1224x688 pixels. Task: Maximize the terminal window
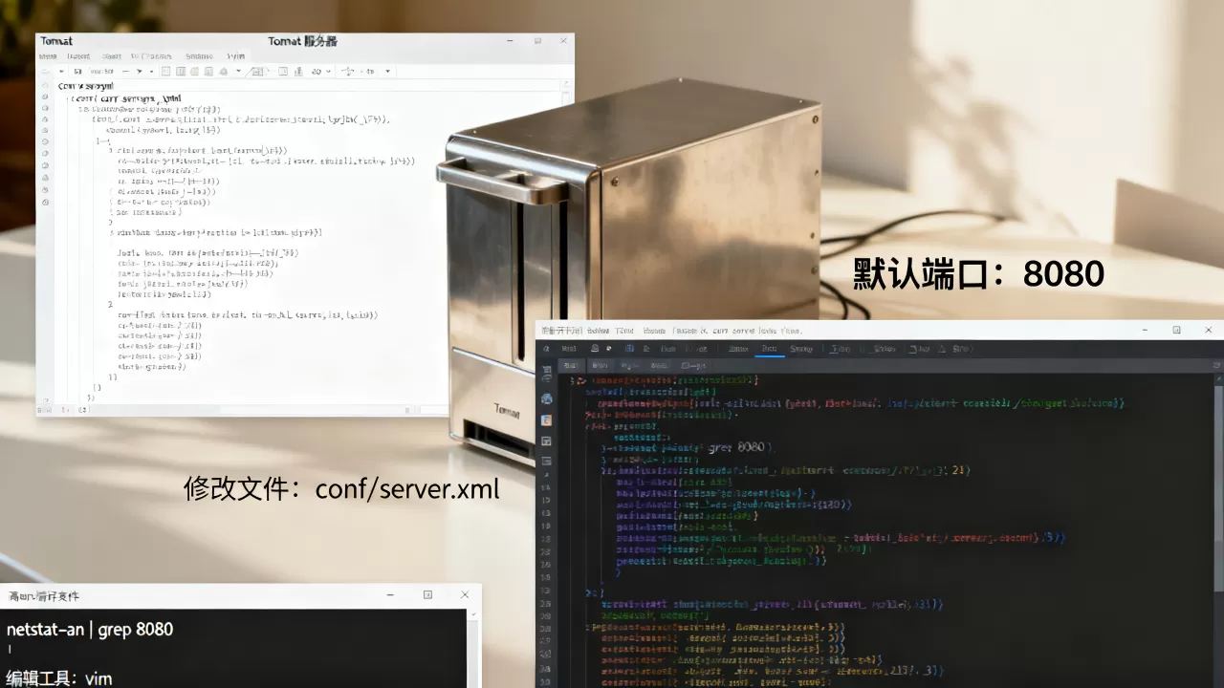pos(428,594)
